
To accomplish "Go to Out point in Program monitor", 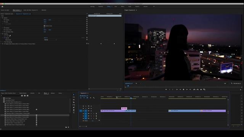I will (x=190, y=89).
